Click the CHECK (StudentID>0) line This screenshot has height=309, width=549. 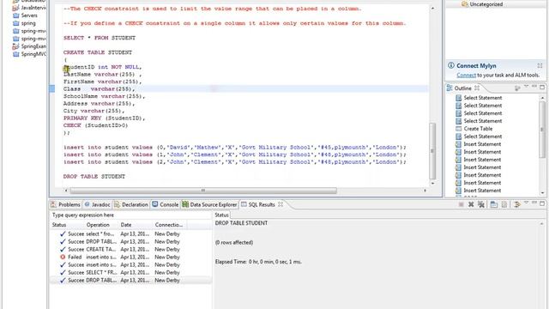[95, 125]
